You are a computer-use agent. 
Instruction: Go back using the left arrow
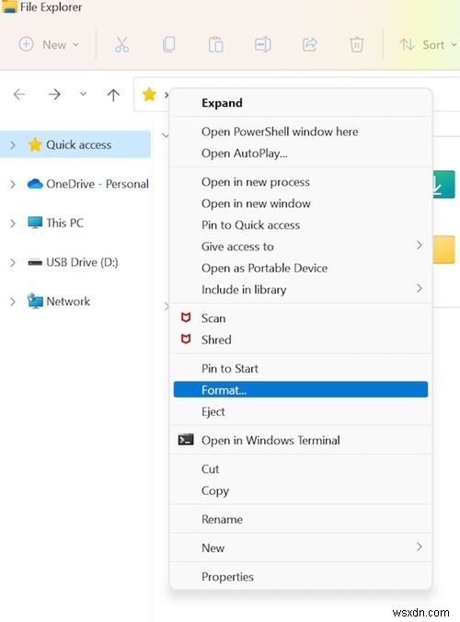point(19,95)
